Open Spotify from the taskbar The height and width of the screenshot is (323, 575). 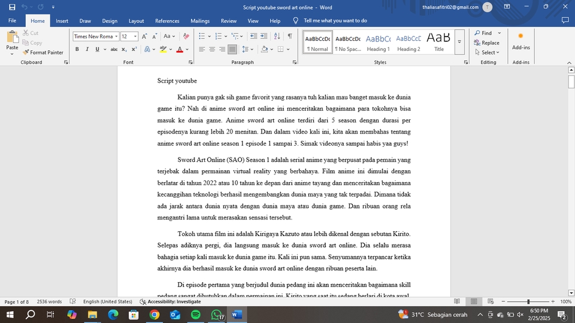coord(196,315)
